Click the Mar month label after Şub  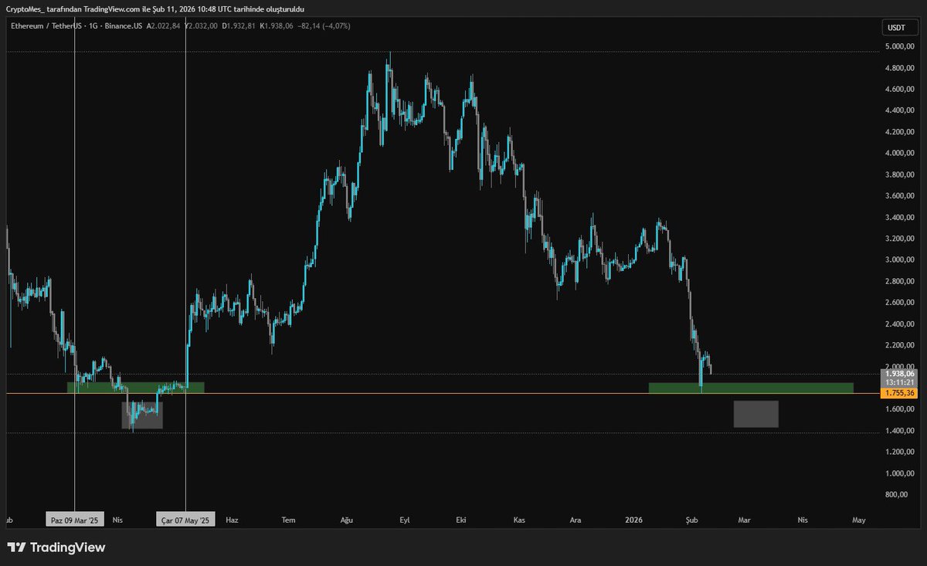click(745, 520)
